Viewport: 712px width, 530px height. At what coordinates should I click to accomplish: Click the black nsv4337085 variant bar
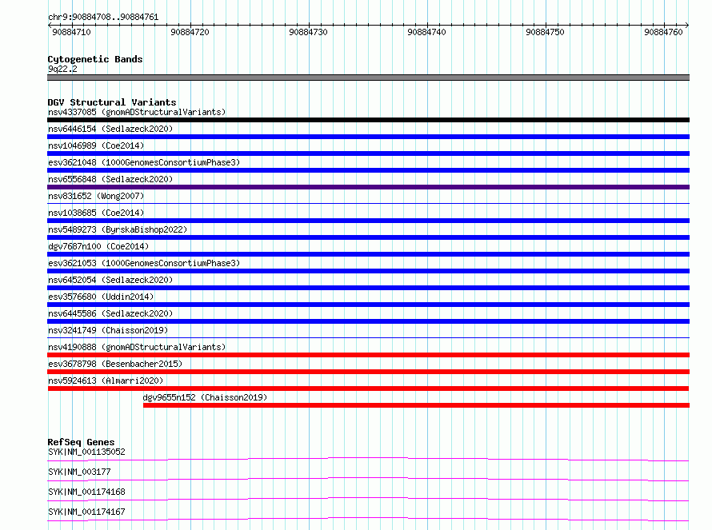pyautogui.click(x=368, y=120)
